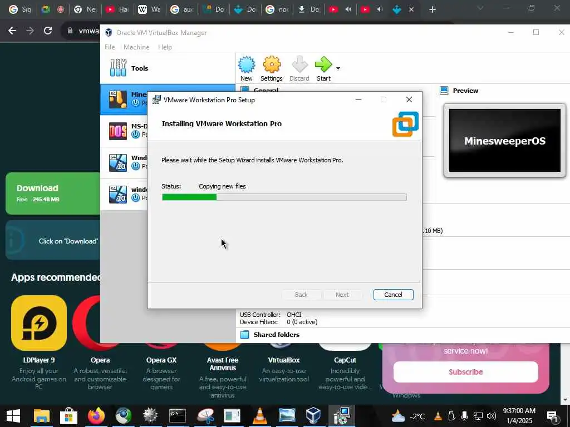Close the active browser tab
Image resolution: width=570 pixels, height=427 pixels.
click(411, 9)
